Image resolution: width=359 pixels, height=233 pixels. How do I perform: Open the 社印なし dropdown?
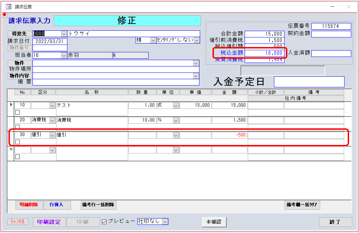pos(165,222)
